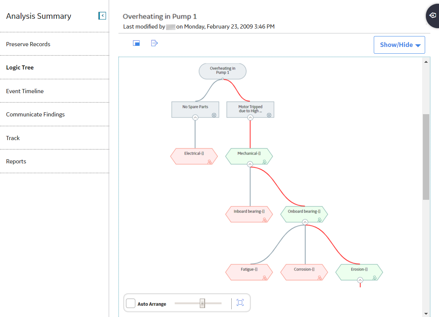This screenshot has height=317, width=439.
Task: Click the state icon on Erosion node
Action: tap(375, 278)
